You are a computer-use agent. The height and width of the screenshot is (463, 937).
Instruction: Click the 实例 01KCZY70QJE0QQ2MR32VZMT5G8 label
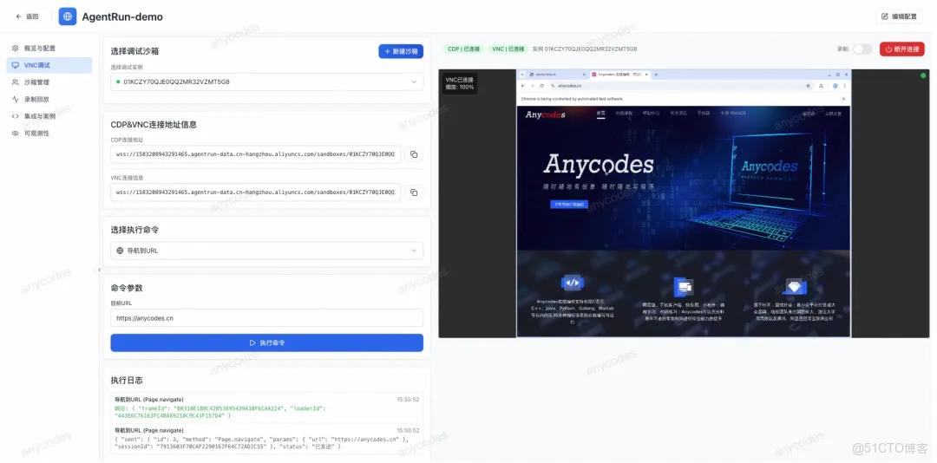tap(585, 49)
